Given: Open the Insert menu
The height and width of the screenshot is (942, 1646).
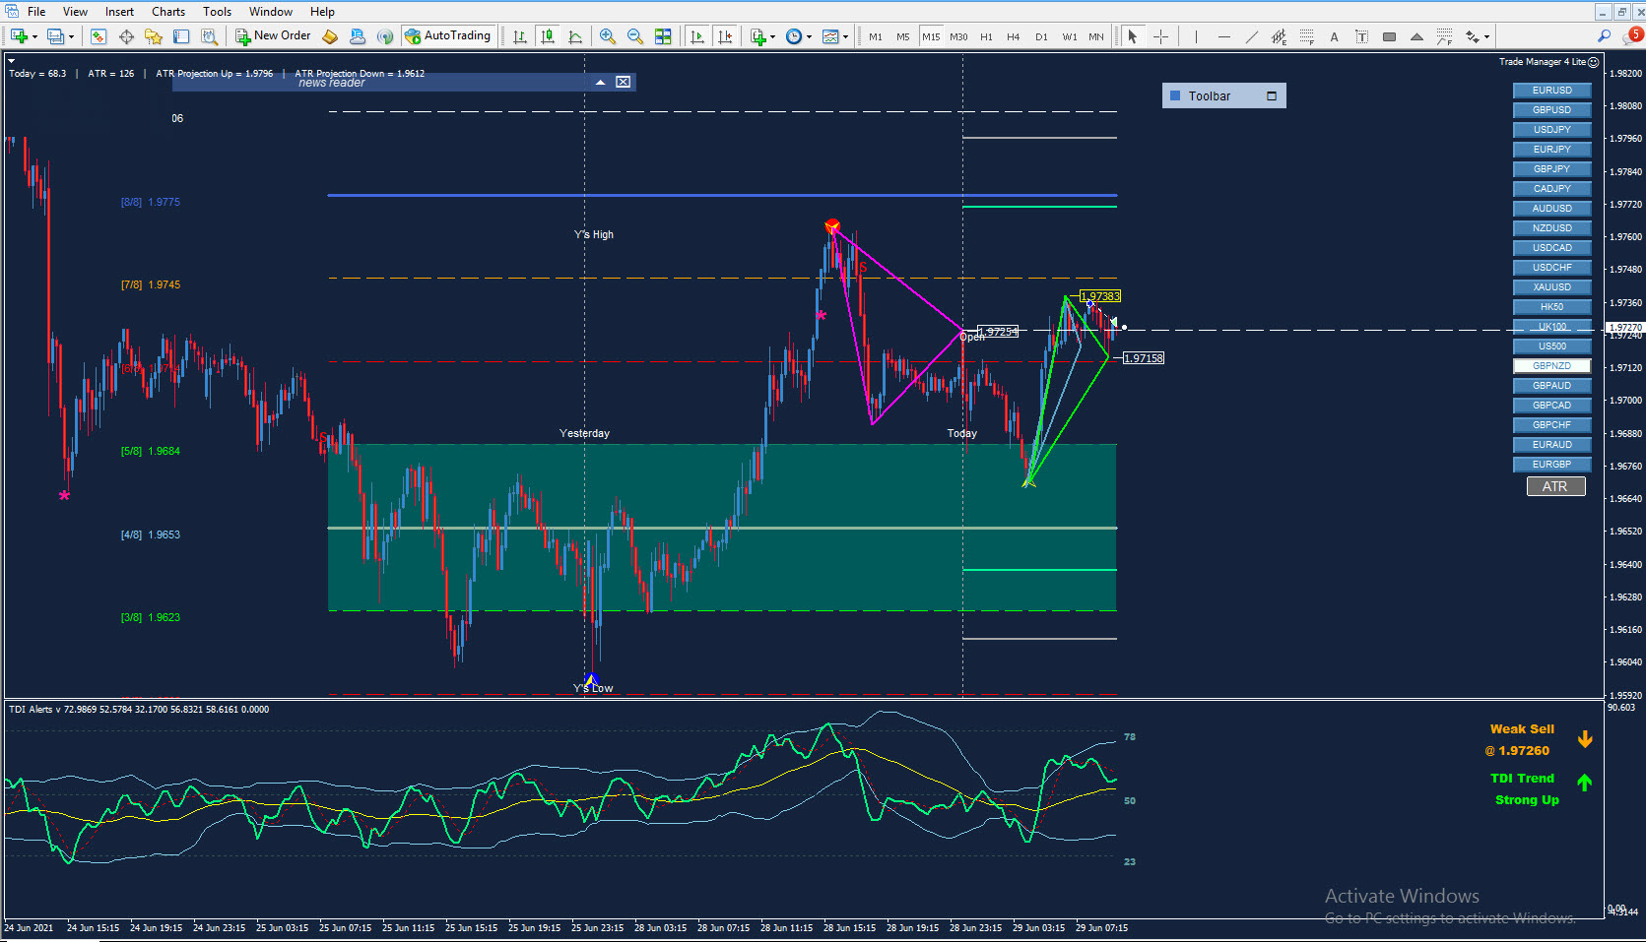Looking at the screenshot, I should click(x=119, y=12).
